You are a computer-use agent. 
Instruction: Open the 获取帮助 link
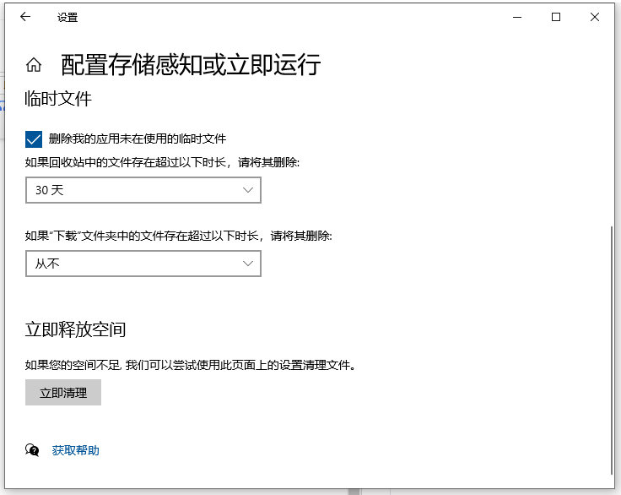(x=76, y=450)
